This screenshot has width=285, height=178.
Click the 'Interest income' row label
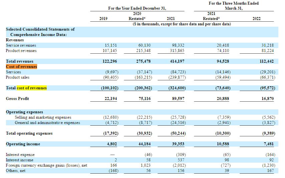(19, 160)
